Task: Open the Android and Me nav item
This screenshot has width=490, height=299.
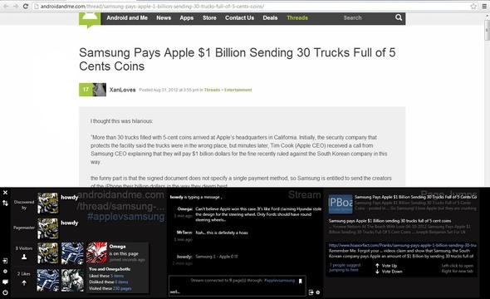Action: 127,17
